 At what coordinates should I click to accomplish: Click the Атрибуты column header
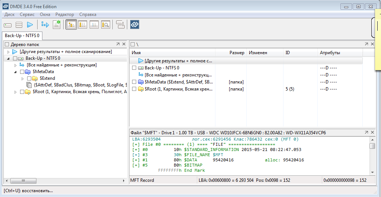330,53
